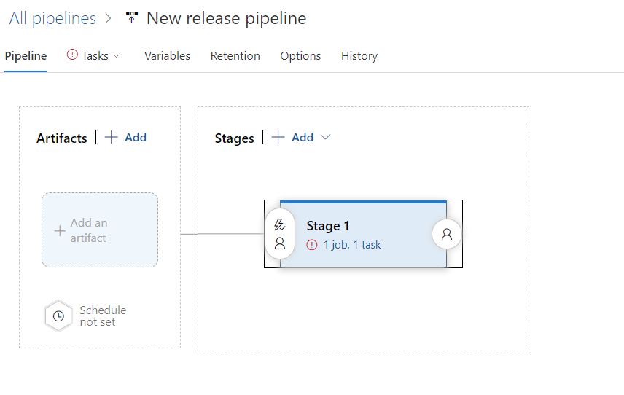Screen dimensions: 624x395
Task: Open the Retention tab
Action: tap(235, 56)
